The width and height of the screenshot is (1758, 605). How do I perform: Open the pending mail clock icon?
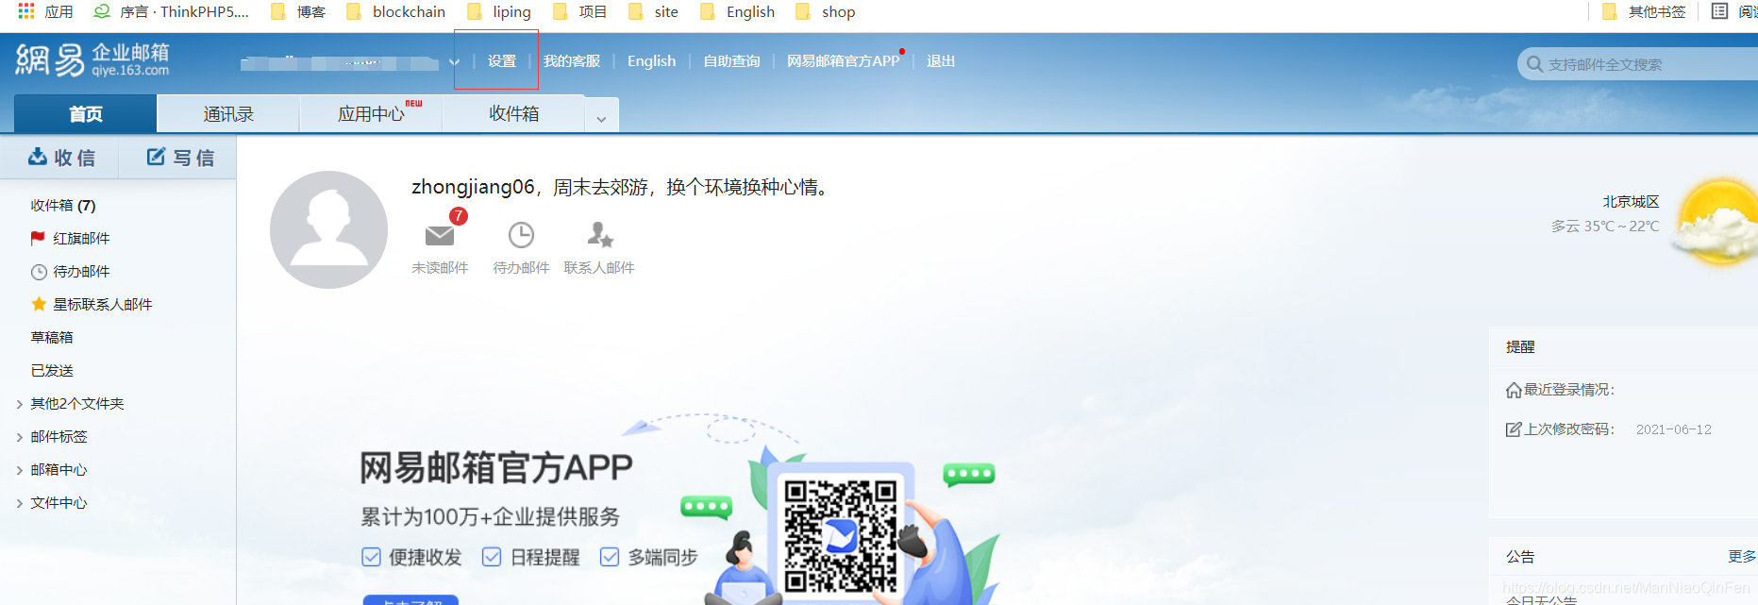521,235
